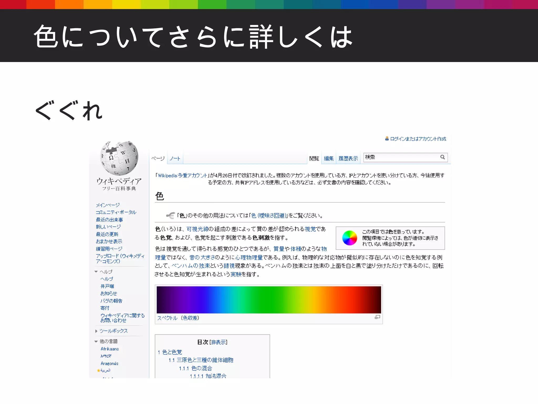Select the 閲覧 tab

point(314,158)
